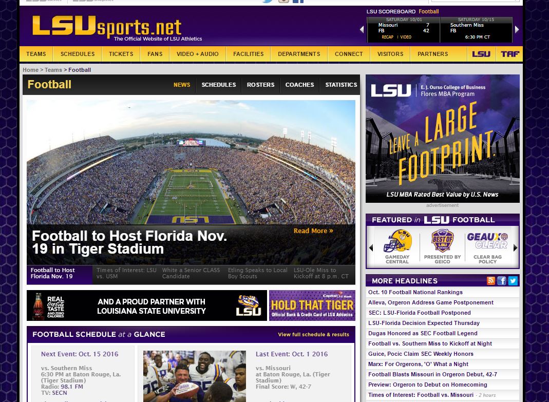Click the Football scoreboard filter link
Image resolution: width=549 pixels, height=402 pixels.
point(428,11)
